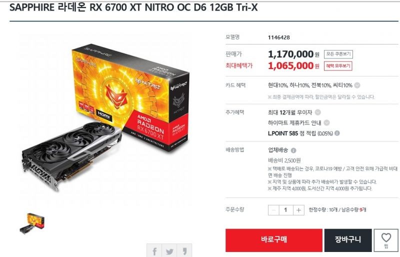Select the product thumbnail image
The width and height of the screenshot is (400, 257).
coord(32,223)
